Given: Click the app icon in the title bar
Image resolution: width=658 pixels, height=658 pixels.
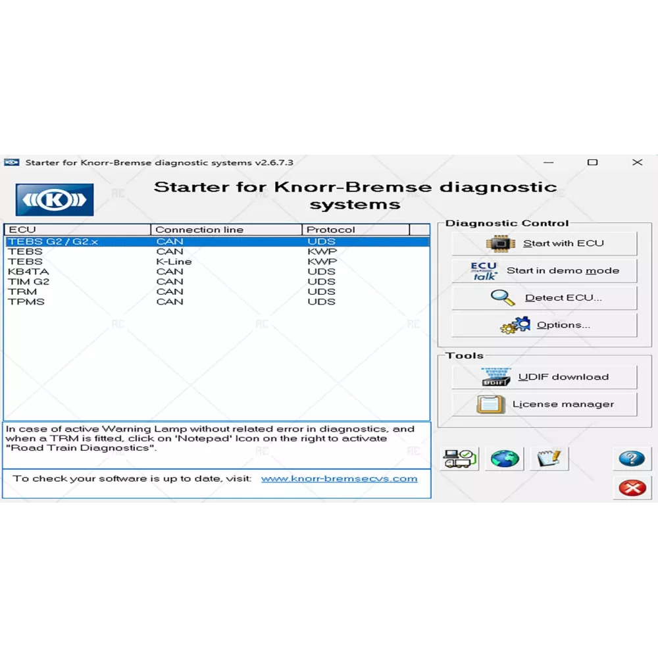Looking at the screenshot, I should pyautogui.click(x=12, y=163).
